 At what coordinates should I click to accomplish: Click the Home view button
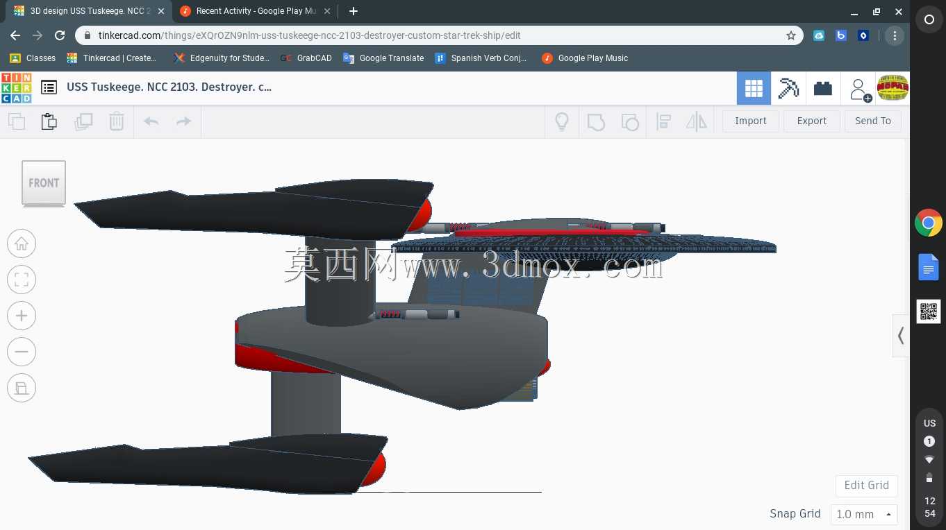(x=22, y=243)
